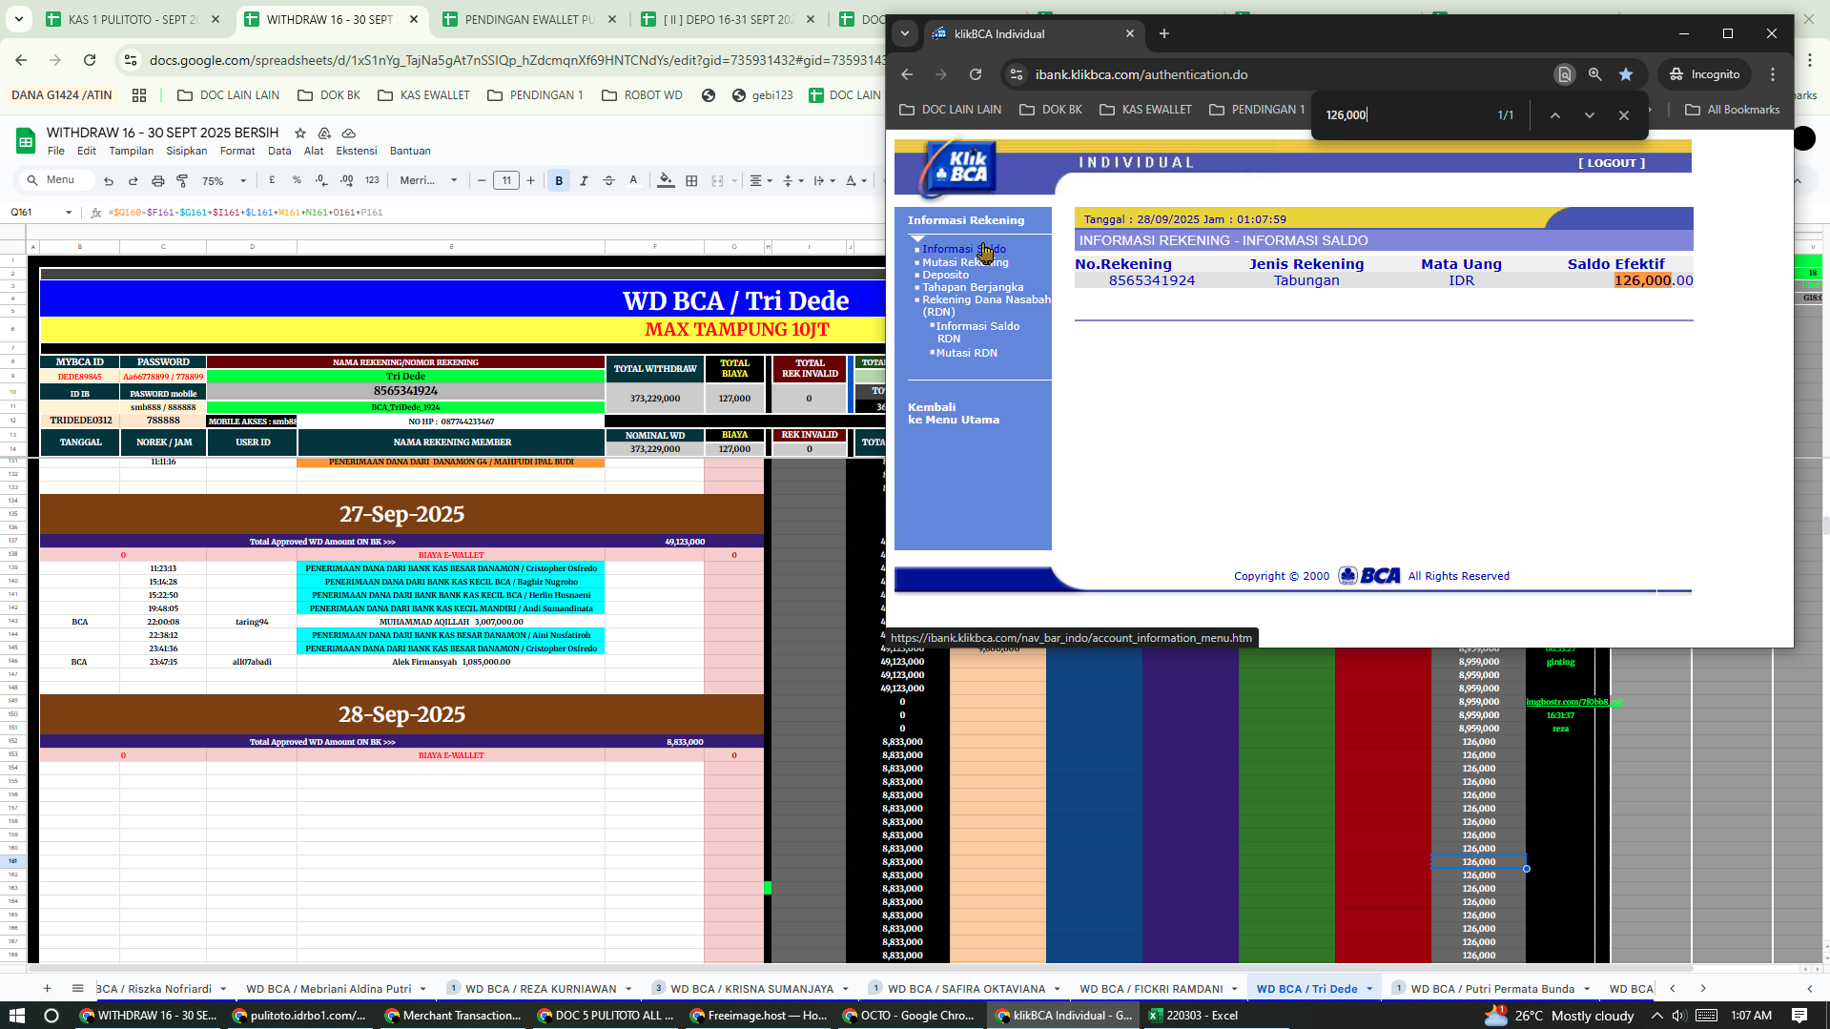Open Windows Start menu
The image size is (1830, 1029).
pos(16,1015)
